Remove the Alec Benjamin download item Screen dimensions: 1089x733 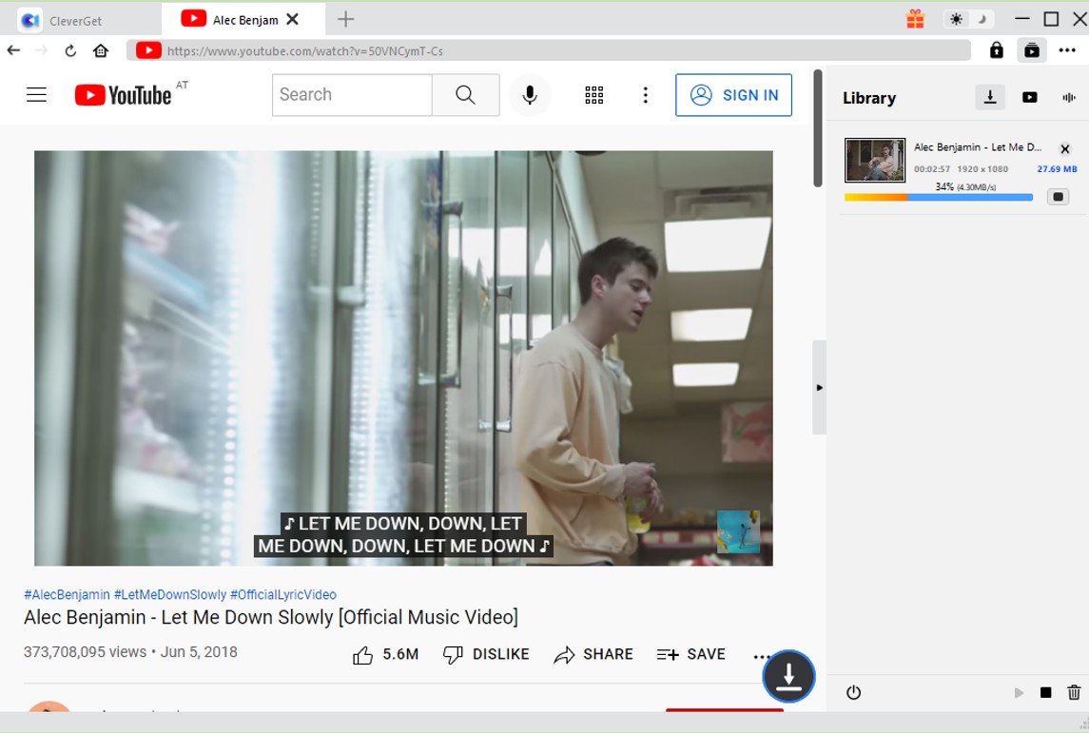tap(1065, 149)
